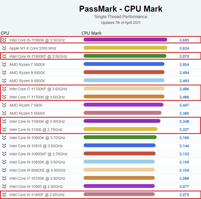The height and width of the screenshot is (199, 201).
Task: Click the double-arrow icon next to AMD Ryzen 7 5800
Action: tap(4, 105)
